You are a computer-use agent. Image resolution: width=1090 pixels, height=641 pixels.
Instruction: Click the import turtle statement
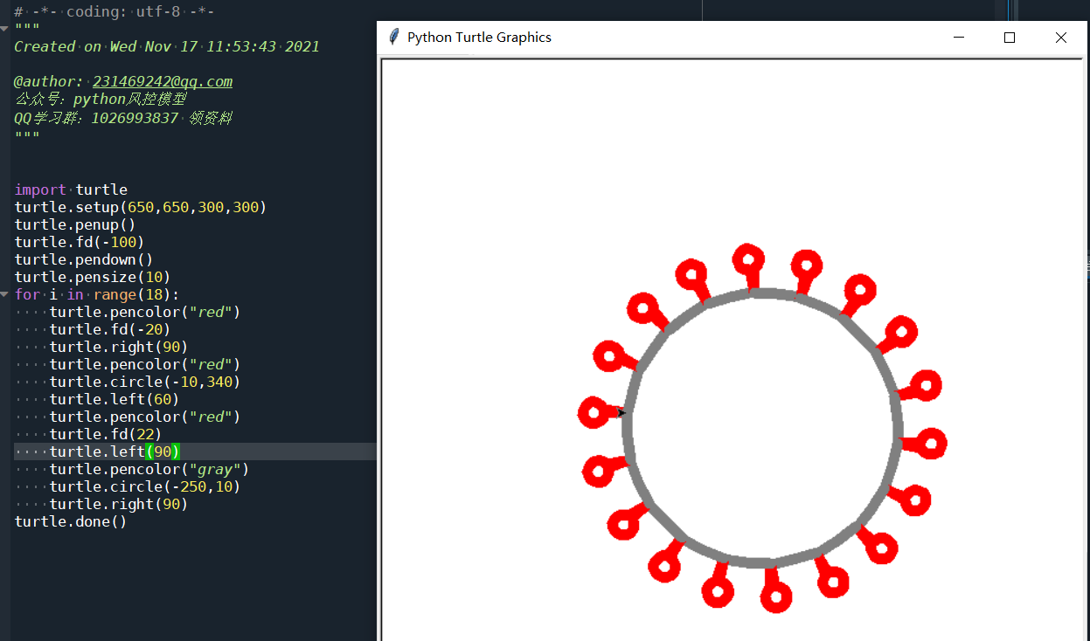tap(70, 189)
